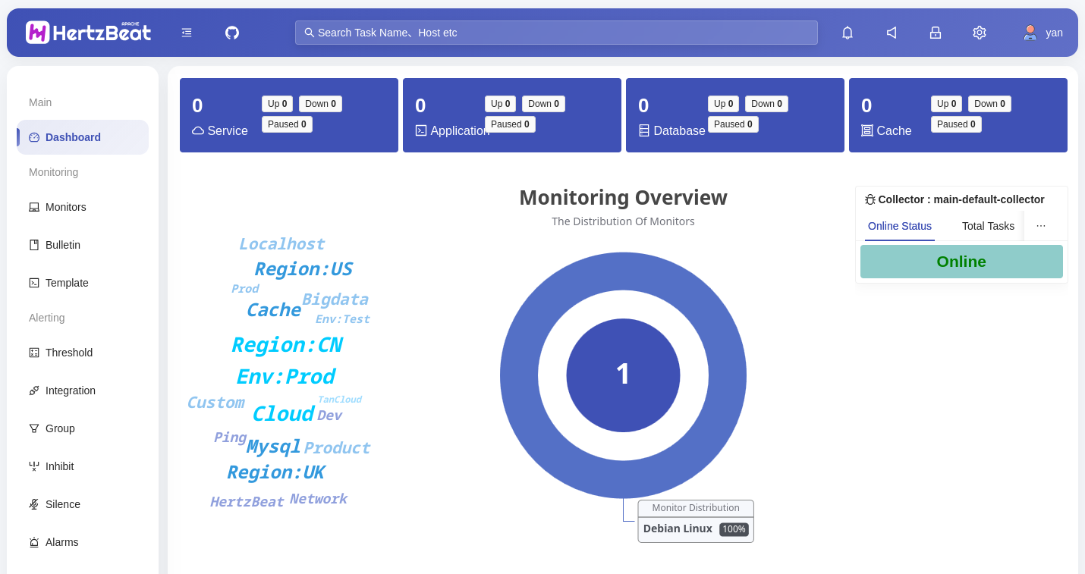Click Service Down 0 badge
This screenshot has height=574, width=1085.
tap(320, 104)
